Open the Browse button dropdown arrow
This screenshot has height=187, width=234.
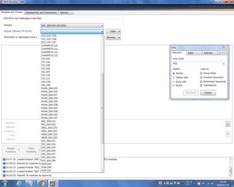click(119, 37)
